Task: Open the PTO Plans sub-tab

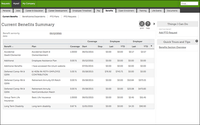Action: pos(54,16)
